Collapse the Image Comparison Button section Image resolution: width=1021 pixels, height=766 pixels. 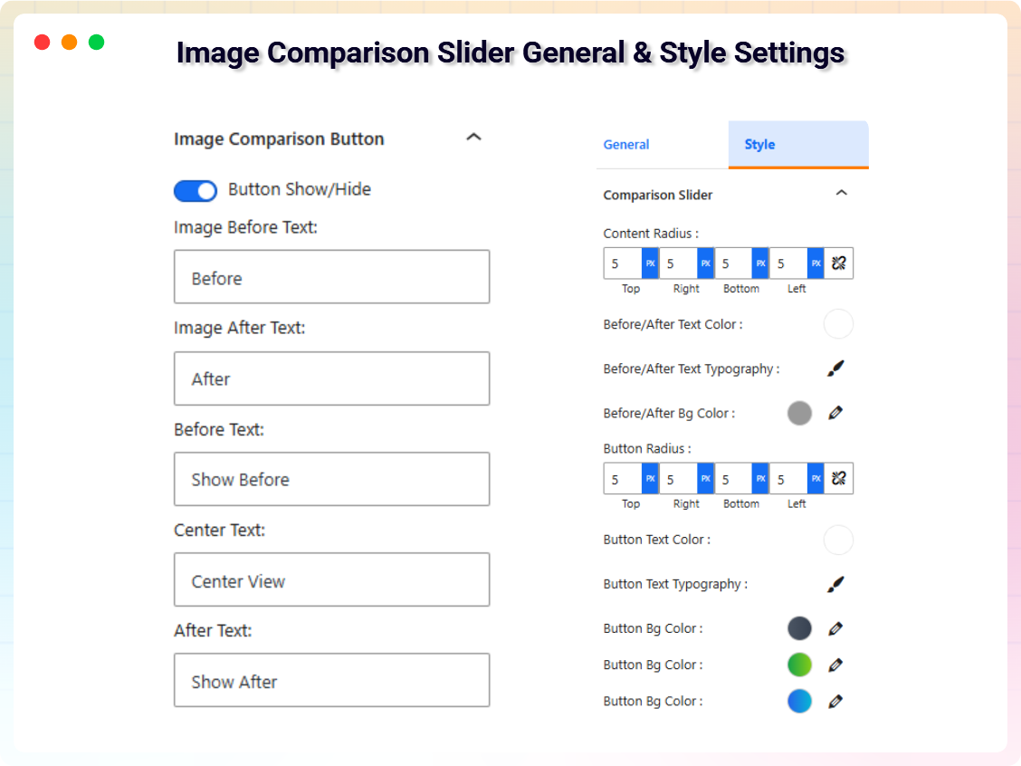473,136
